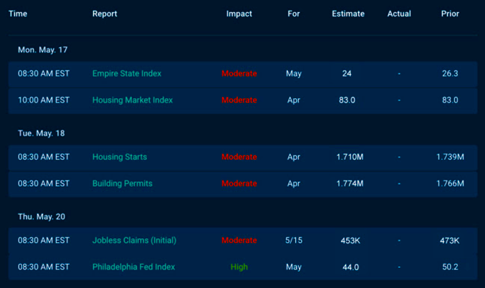Open the Housing Market Index report
485x288 pixels.
(132, 100)
